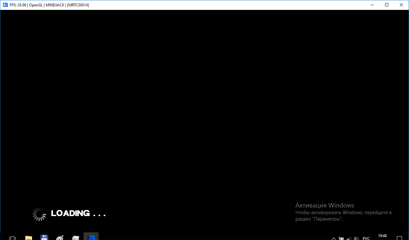Minimize the MINDJACK game window
The width and height of the screenshot is (409, 240).
click(x=372, y=5)
